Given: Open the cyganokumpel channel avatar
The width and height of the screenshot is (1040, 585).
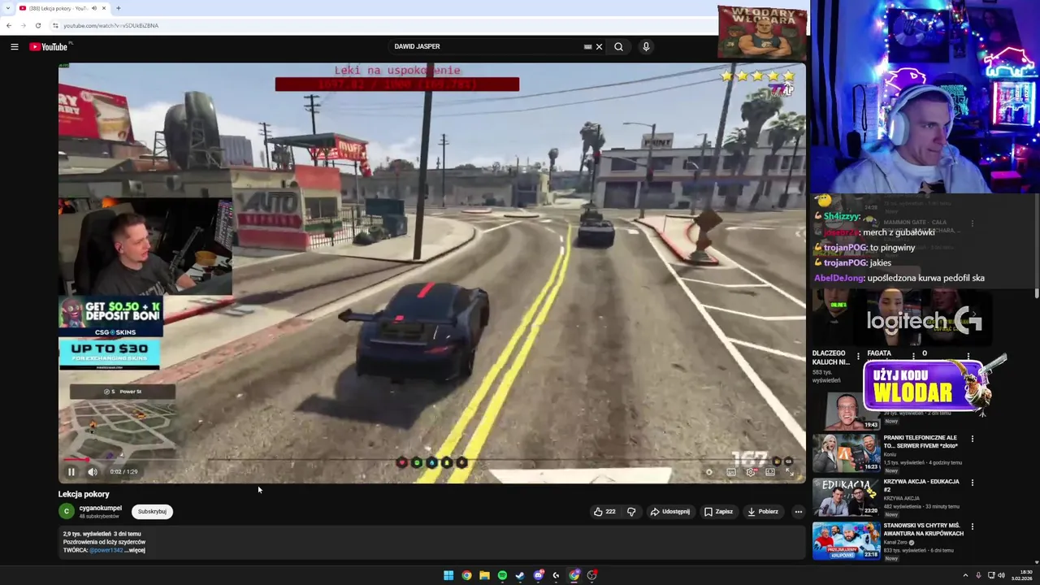Looking at the screenshot, I should [66, 511].
